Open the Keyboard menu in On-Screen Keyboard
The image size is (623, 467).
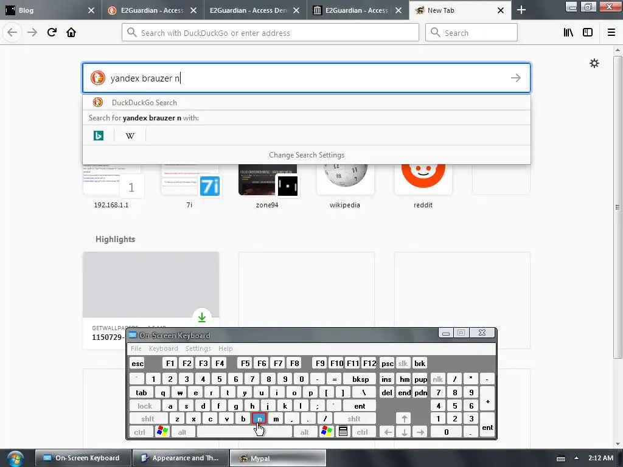pyautogui.click(x=163, y=348)
